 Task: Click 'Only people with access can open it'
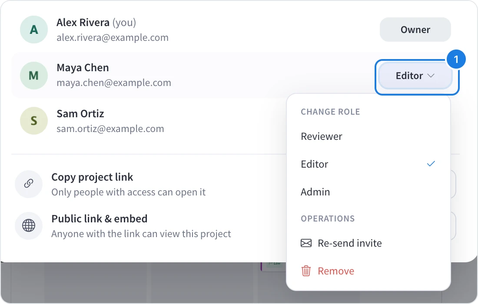(128, 192)
